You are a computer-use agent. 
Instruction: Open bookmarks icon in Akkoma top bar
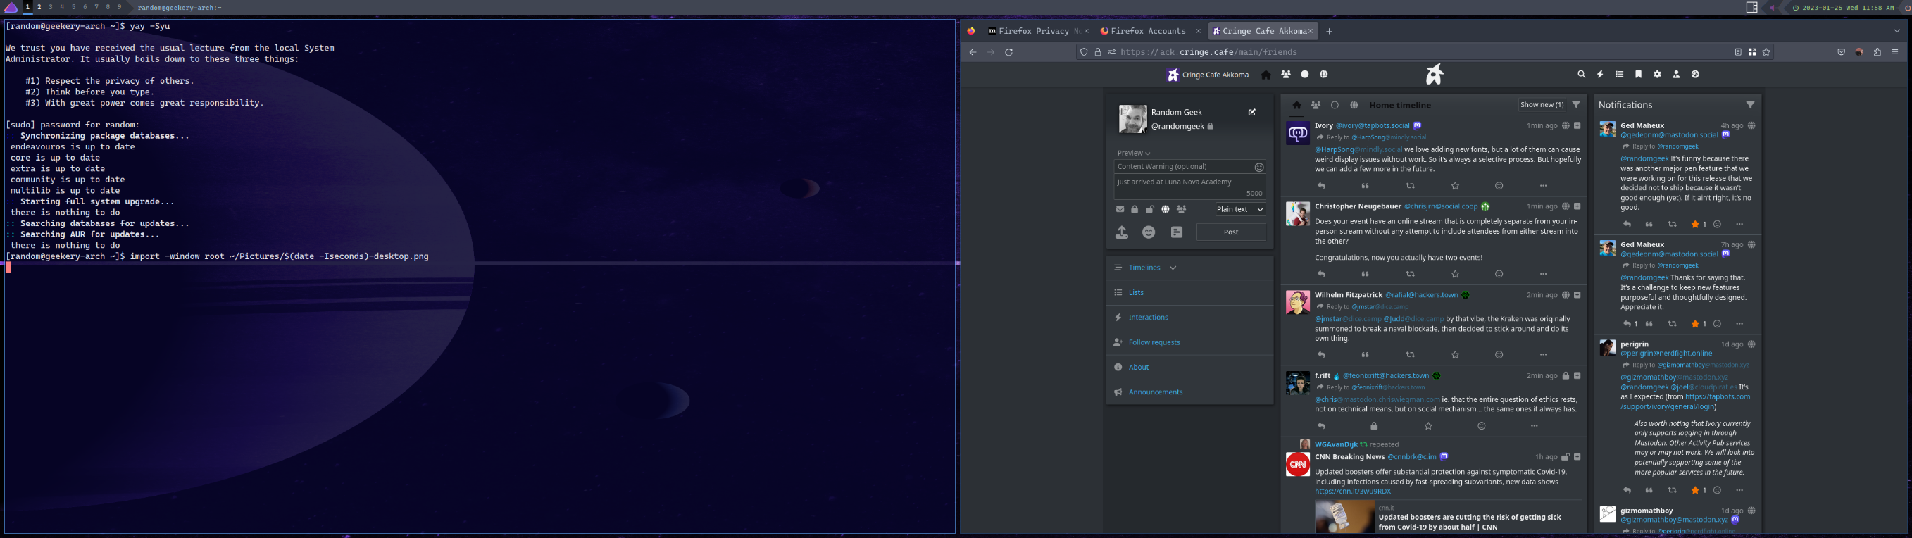1639,75
